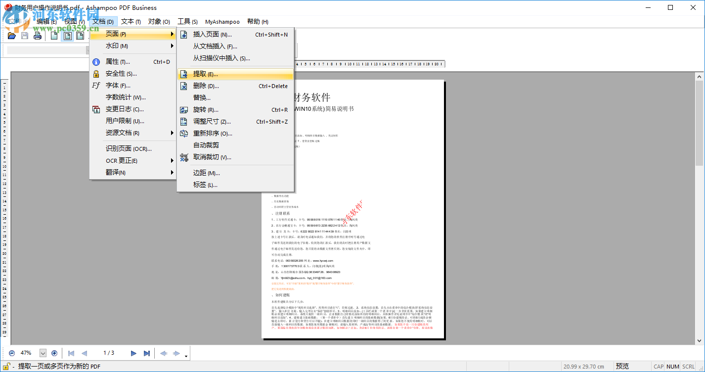This screenshot has height=372, width=705.
Task: Open the Object (对象) menu
Action: (x=159, y=21)
